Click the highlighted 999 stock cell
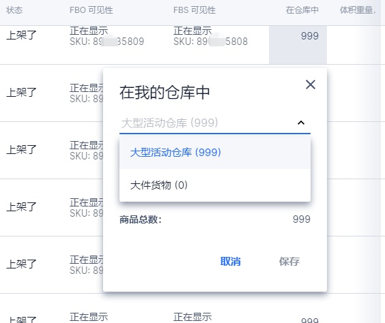The width and height of the screenshot is (385, 323). pos(298,45)
